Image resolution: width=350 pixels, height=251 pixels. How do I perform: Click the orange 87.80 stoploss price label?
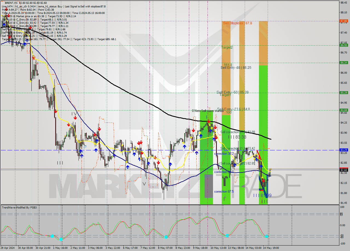(344, 21)
